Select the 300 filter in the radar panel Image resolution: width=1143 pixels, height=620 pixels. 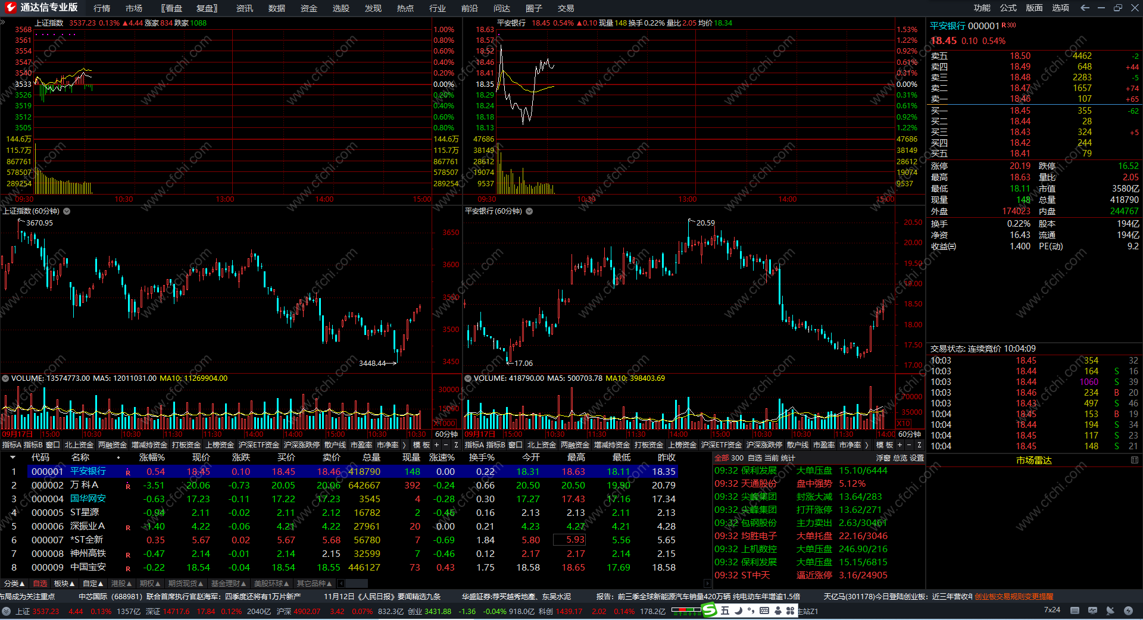click(737, 458)
